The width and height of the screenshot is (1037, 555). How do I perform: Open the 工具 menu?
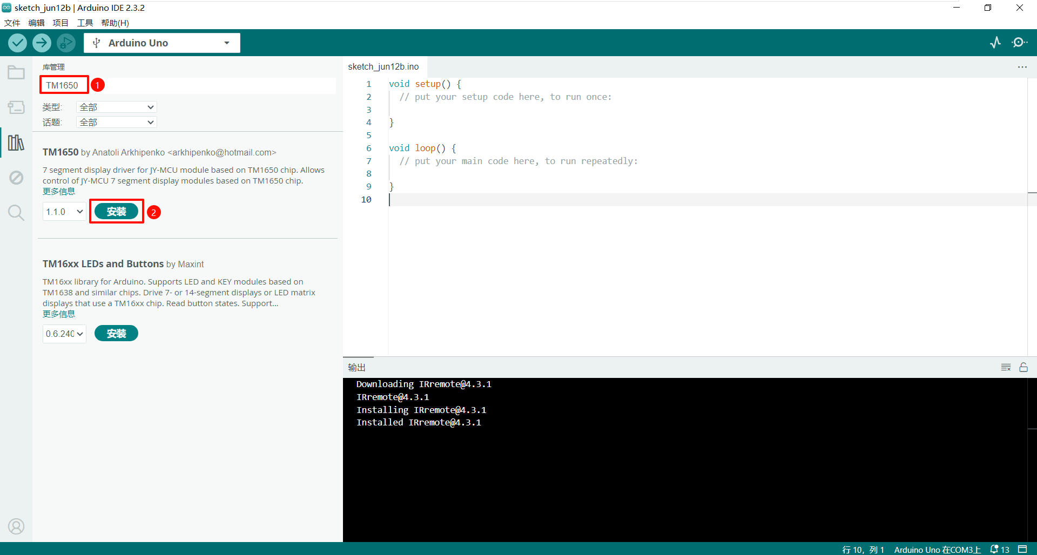[x=85, y=23]
